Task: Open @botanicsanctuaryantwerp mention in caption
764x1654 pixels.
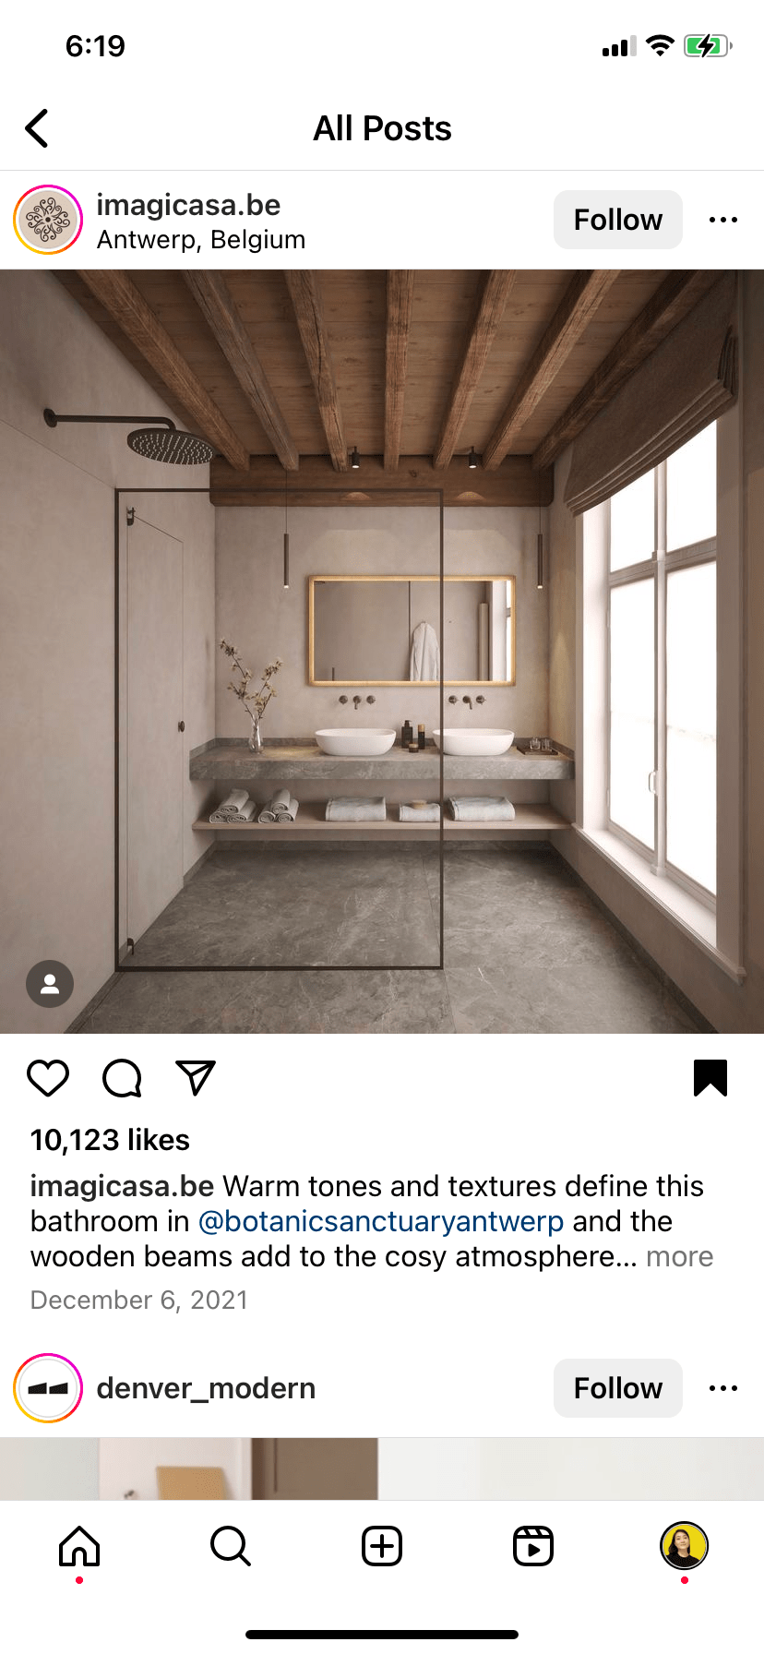Action: click(x=381, y=1221)
